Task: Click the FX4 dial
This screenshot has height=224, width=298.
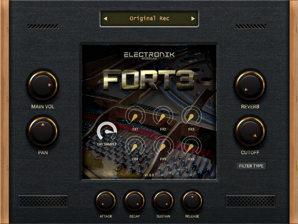Action: click(135, 146)
